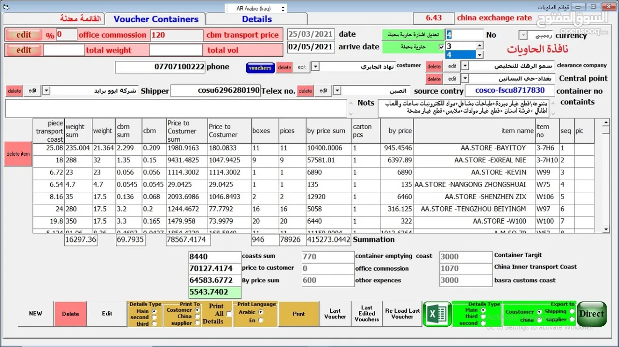Click the red delete item button
The width and height of the screenshot is (619, 347).
[x=18, y=154]
